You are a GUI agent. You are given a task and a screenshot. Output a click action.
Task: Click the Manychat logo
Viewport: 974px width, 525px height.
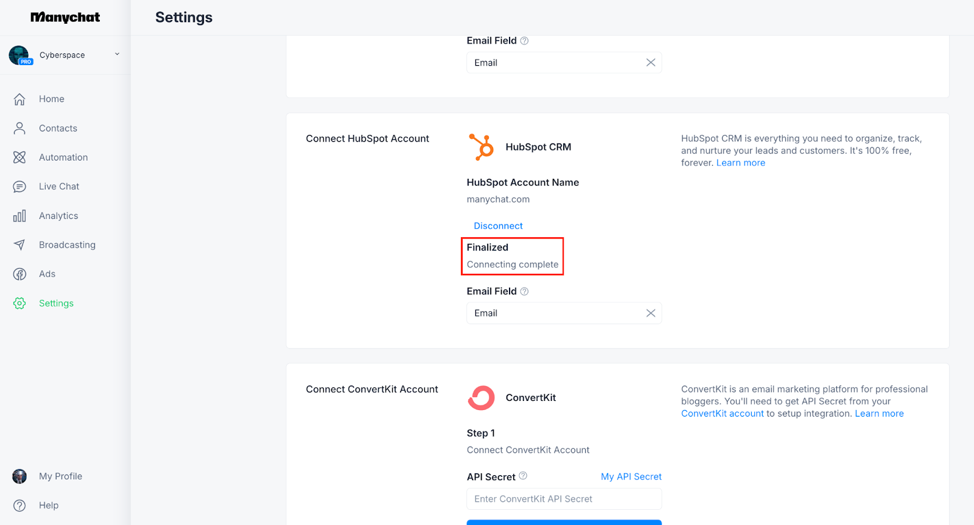(65, 18)
